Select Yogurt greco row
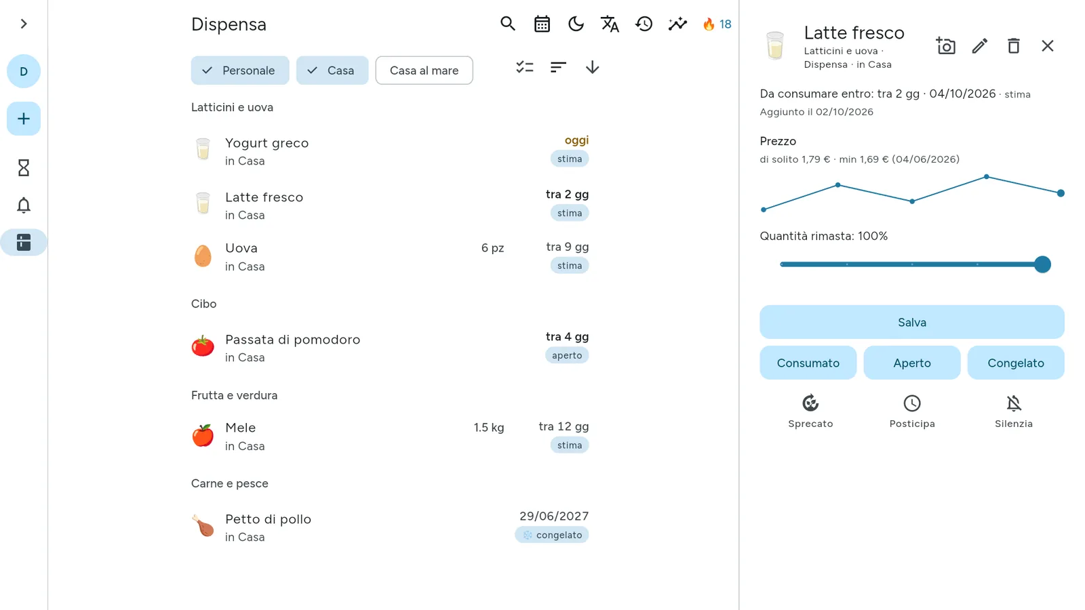Image resolution: width=1085 pixels, height=610 pixels. tap(390, 150)
